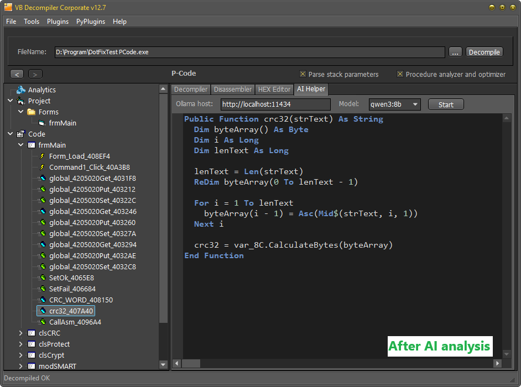
Task: Click the global_4205020Get_403294 icon
Action: (x=42, y=245)
